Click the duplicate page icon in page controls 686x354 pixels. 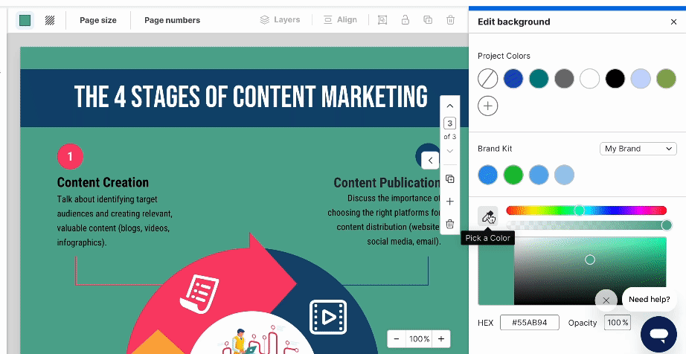tap(449, 179)
